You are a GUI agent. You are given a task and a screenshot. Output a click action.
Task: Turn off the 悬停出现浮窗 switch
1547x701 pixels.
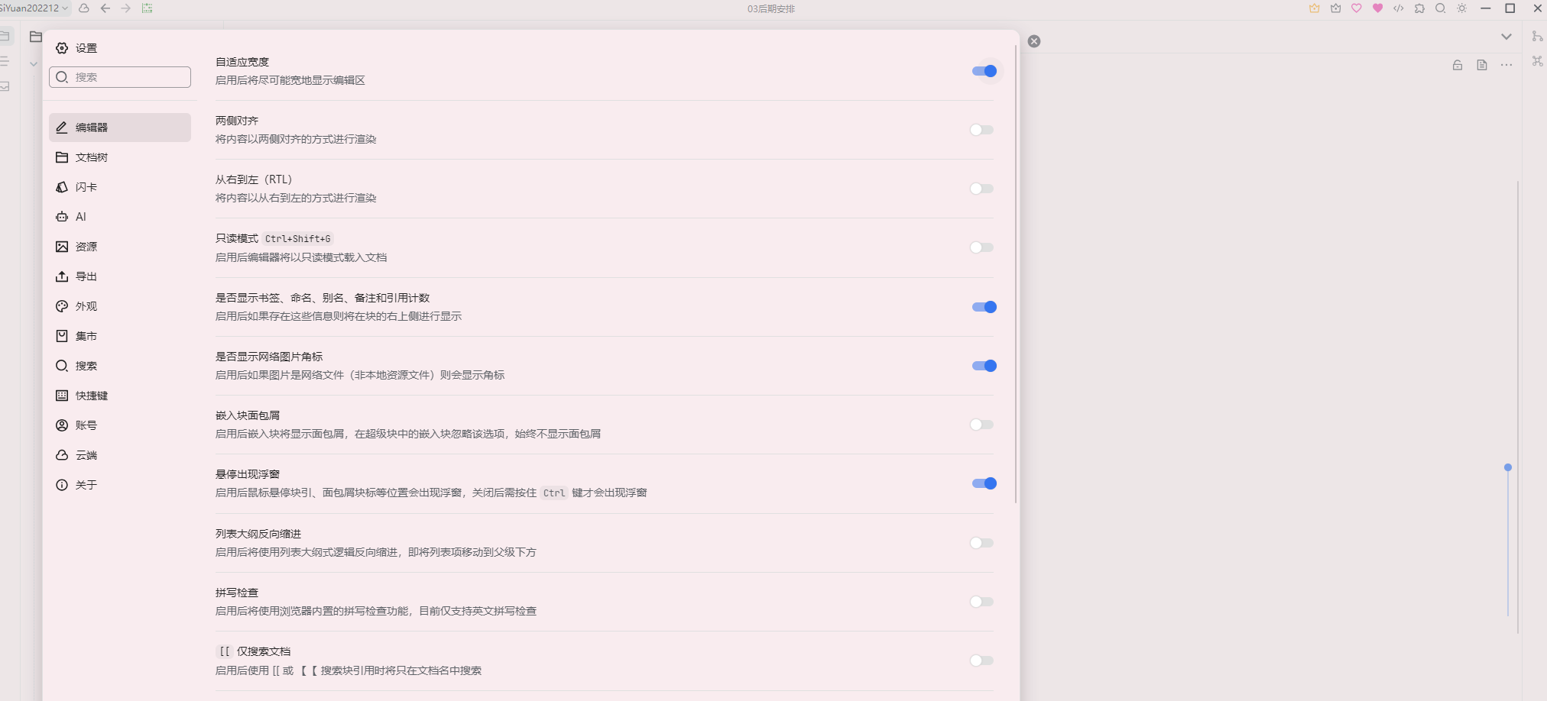[984, 483]
